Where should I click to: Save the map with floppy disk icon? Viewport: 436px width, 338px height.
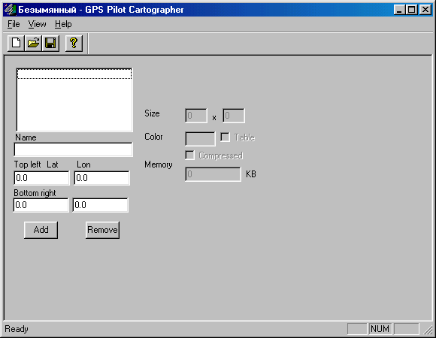(50, 43)
